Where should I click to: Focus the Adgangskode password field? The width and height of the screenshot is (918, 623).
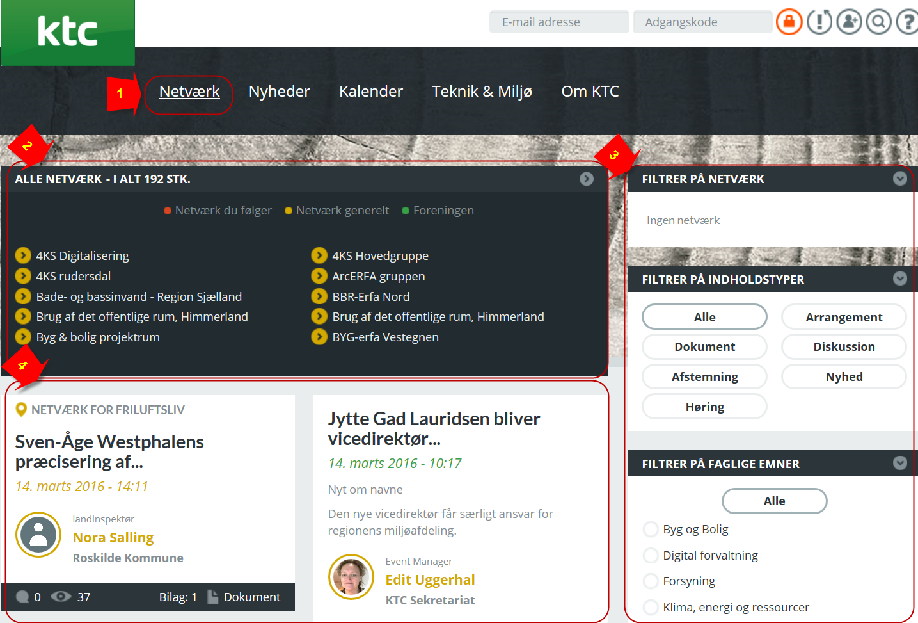coord(702,22)
